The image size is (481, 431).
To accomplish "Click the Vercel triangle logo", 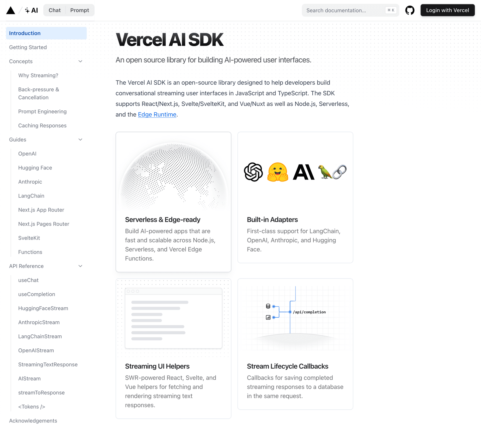I will (11, 10).
